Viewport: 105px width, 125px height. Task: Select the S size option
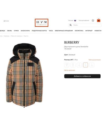tap(79, 65)
